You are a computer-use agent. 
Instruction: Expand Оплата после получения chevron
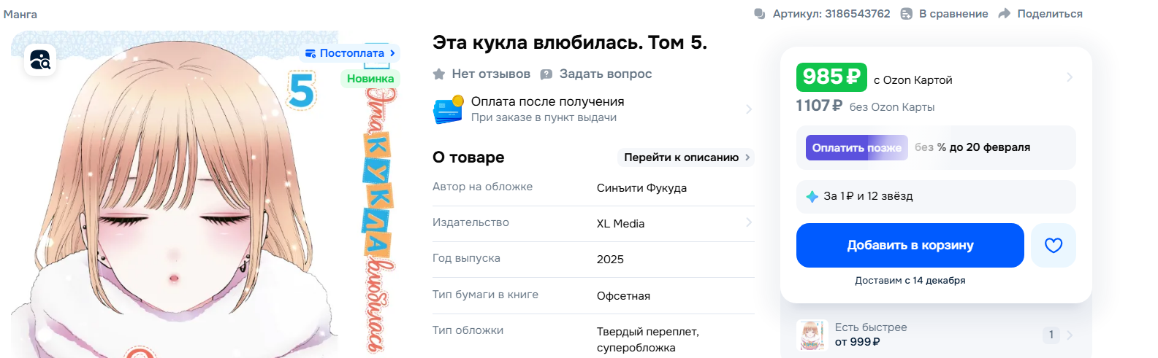tap(748, 109)
